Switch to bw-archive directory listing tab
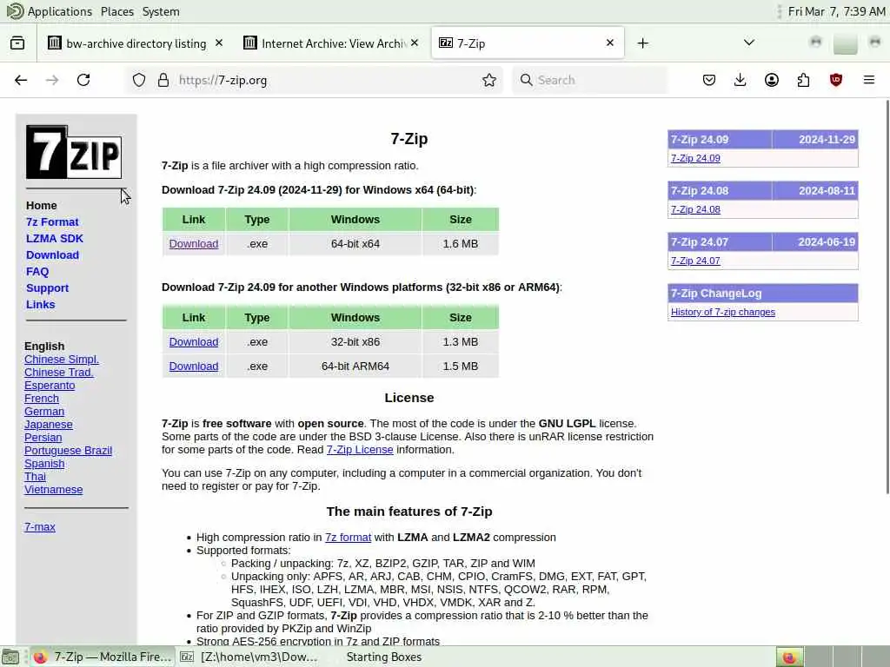This screenshot has width=890, height=667. [x=135, y=43]
